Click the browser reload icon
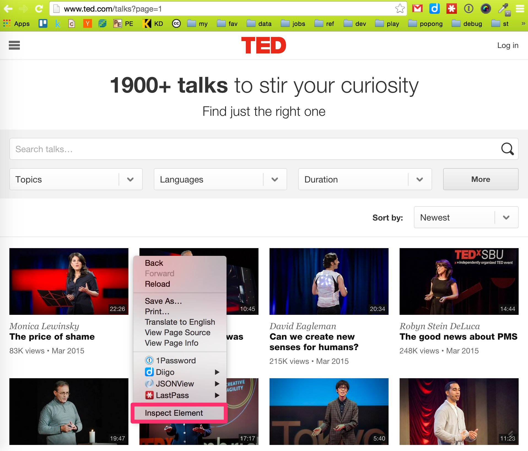 pos(39,9)
